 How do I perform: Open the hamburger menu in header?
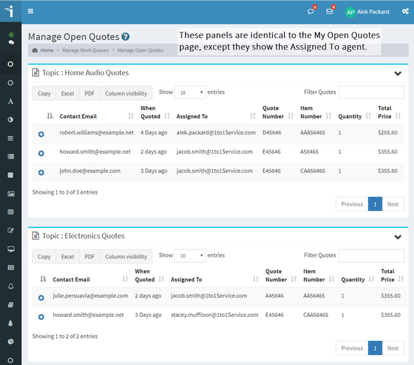(31, 11)
